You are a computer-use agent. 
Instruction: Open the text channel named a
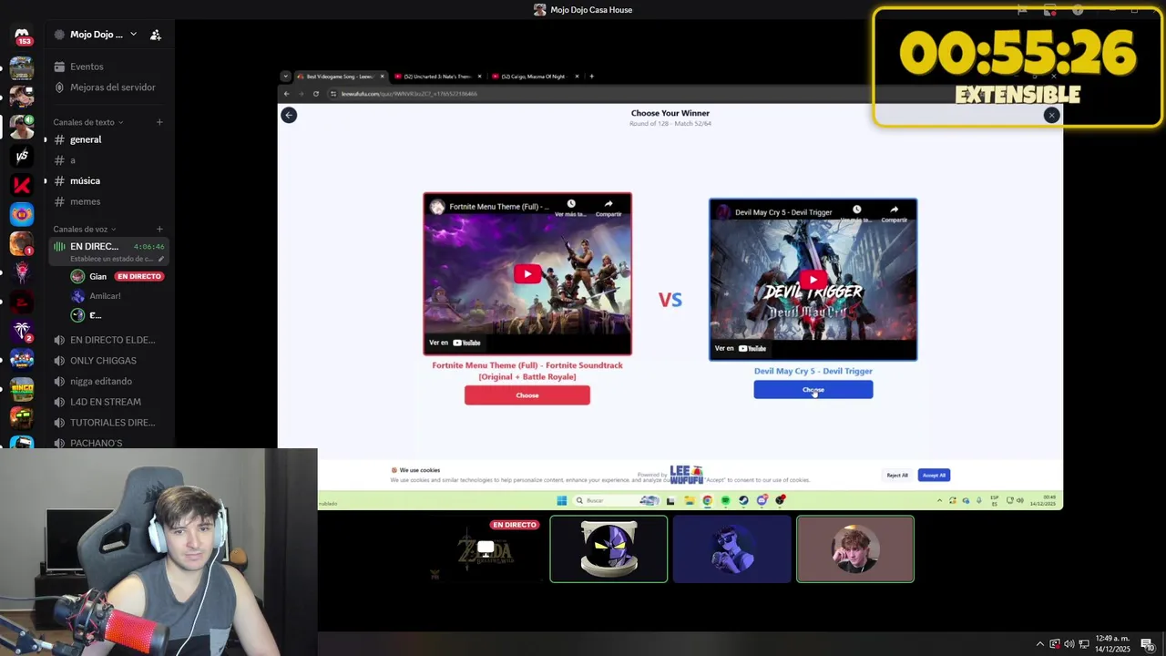tap(73, 160)
